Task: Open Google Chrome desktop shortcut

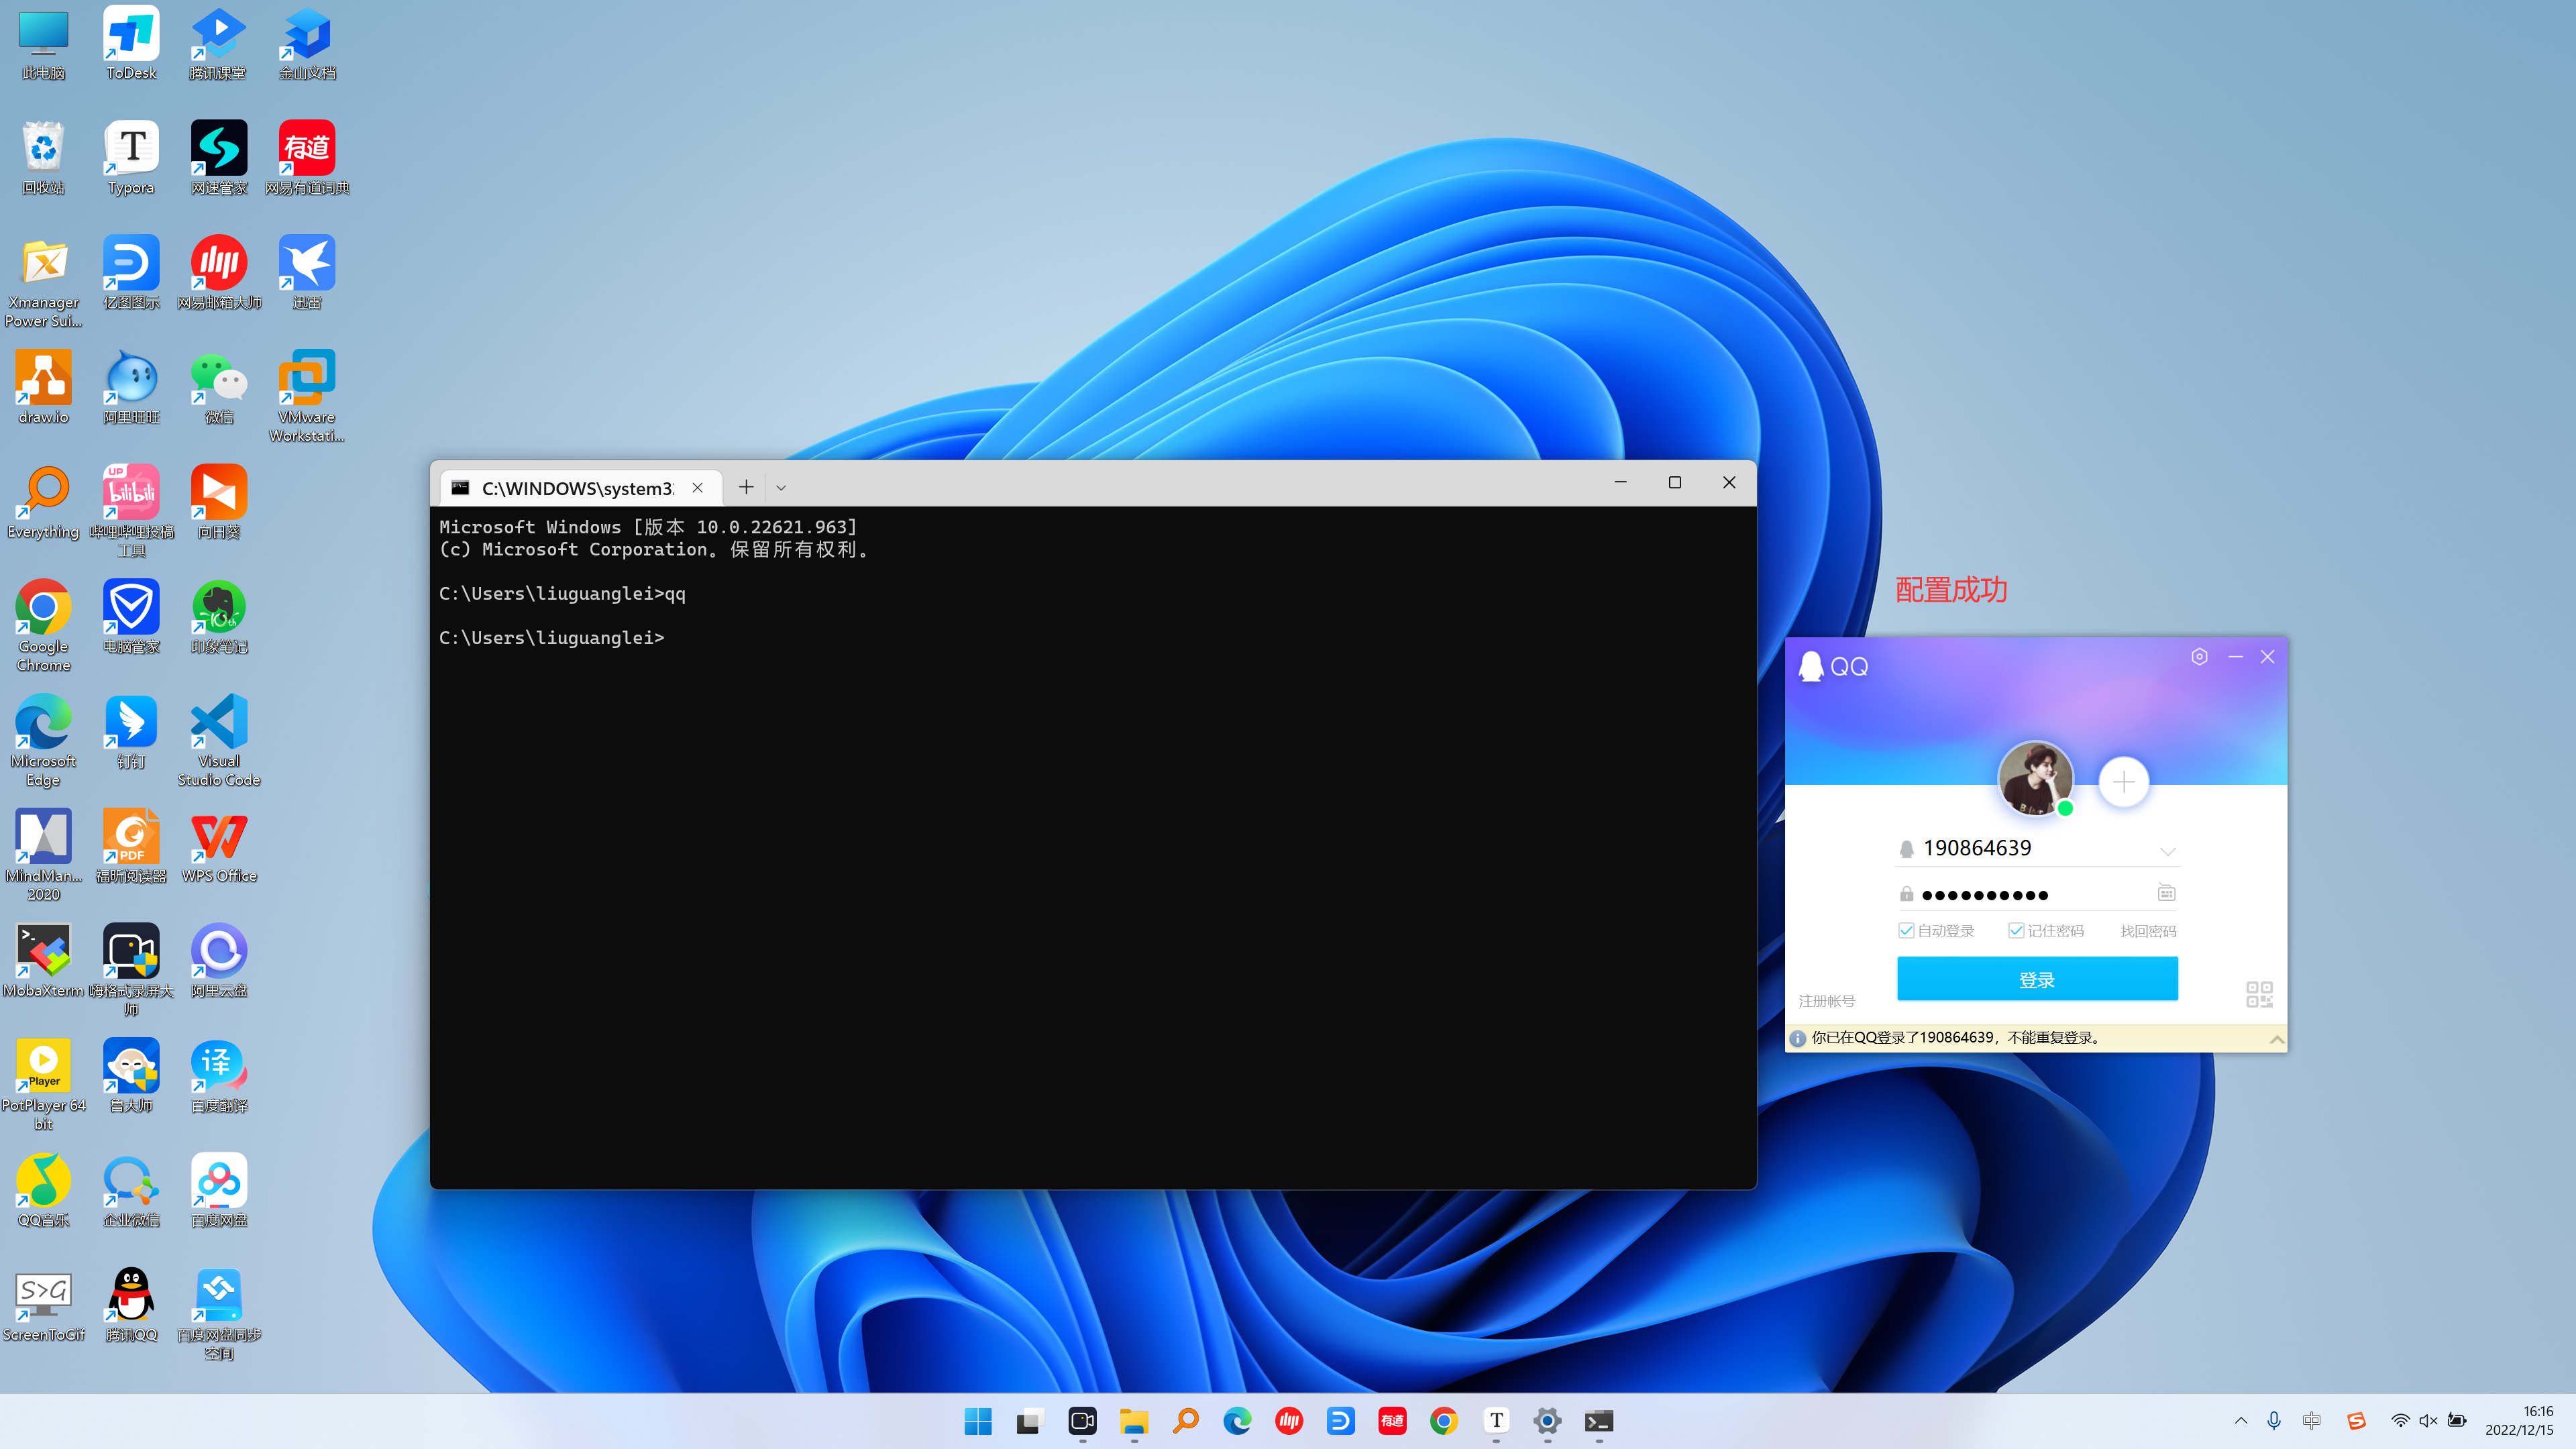Action: point(43,625)
